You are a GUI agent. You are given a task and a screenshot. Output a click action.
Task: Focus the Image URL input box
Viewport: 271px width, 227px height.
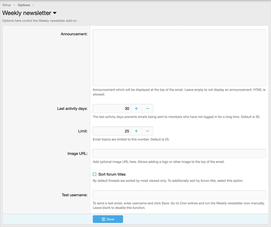point(179,153)
